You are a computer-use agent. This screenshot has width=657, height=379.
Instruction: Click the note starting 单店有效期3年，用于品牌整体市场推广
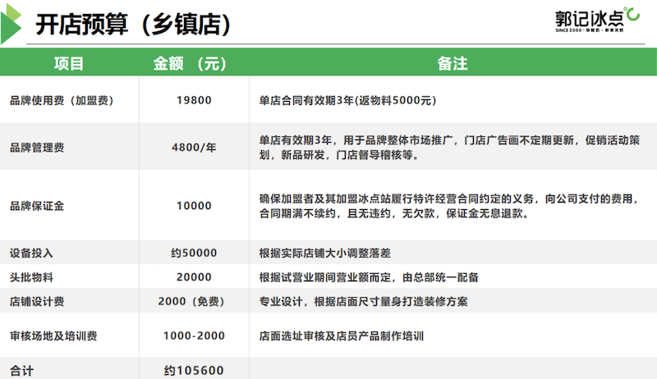(449, 147)
